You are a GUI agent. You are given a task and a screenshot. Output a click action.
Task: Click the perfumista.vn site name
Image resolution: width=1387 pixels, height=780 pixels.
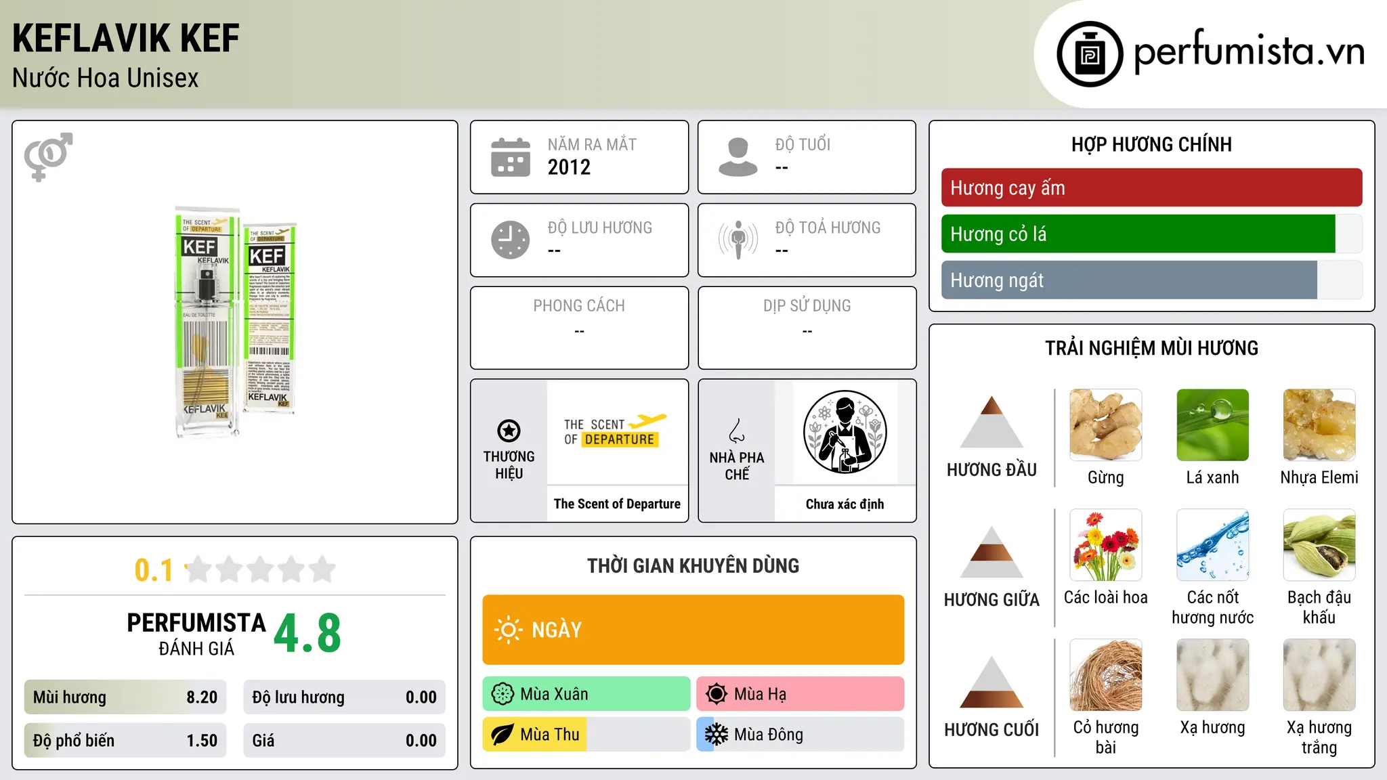pyautogui.click(x=1249, y=52)
